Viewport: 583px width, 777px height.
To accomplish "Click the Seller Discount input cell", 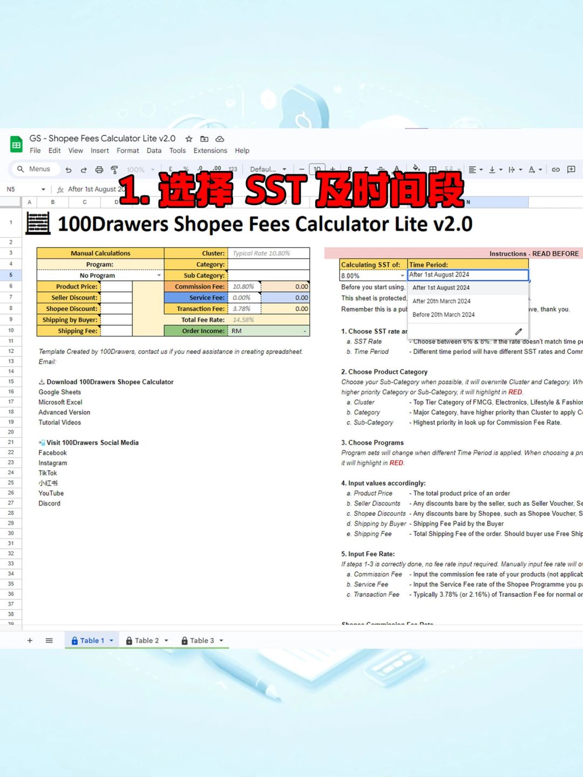I will (116, 298).
